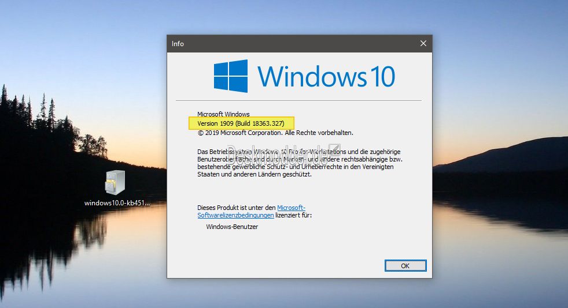The height and width of the screenshot is (308, 568).
Task: Select the windows10.0-kb451... file label
Action: point(117,203)
